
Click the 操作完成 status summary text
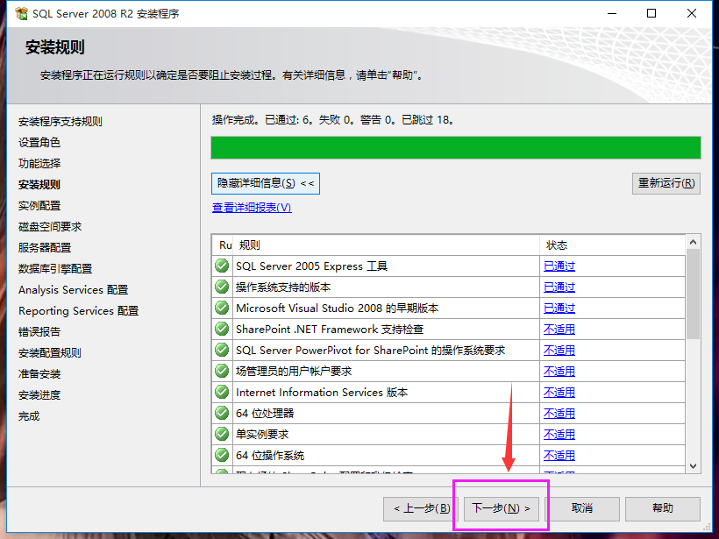333,120
